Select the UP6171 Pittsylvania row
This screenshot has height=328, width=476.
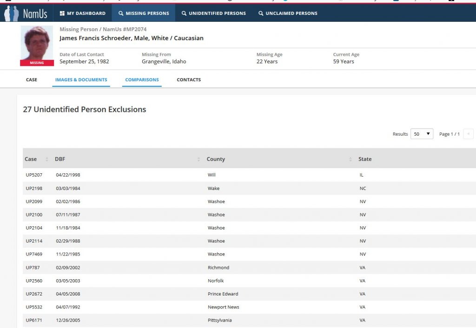[33, 320]
